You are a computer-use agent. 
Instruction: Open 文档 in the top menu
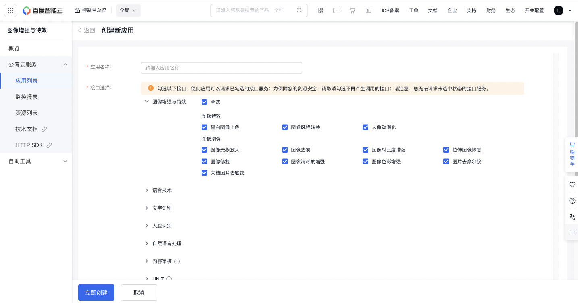coord(433,10)
